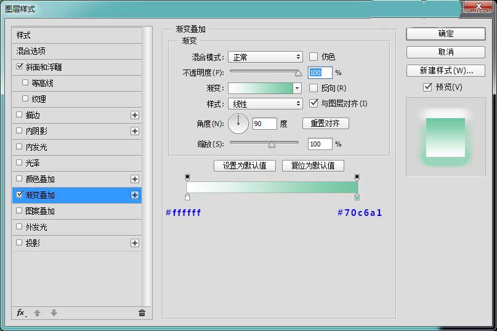Uncheck 与图层对齐 checkbox

(x=313, y=103)
